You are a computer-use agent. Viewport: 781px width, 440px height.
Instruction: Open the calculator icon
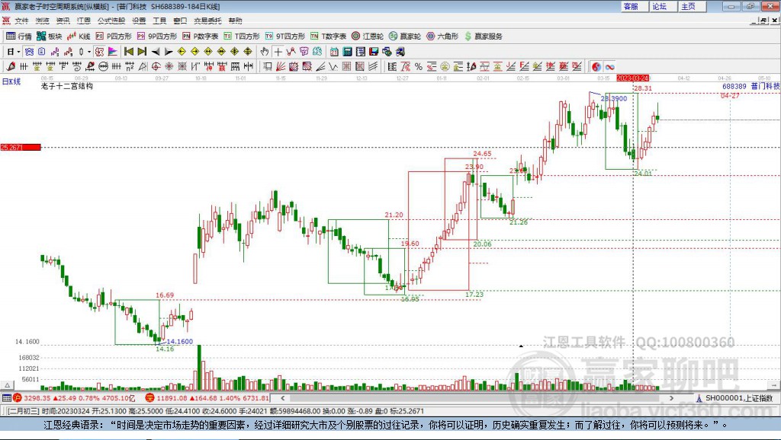pos(348,52)
